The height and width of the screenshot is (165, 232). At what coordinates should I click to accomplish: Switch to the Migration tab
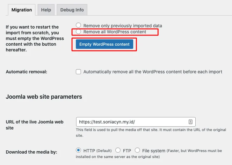pyautogui.click(x=22, y=10)
